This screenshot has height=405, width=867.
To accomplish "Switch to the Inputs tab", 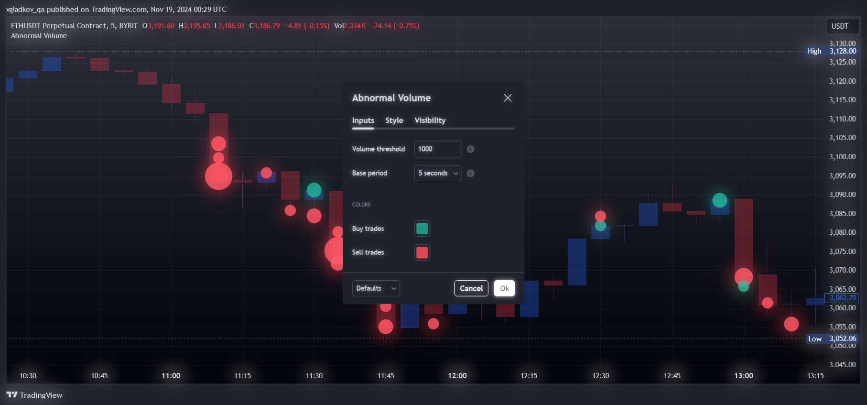I will 363,120.
